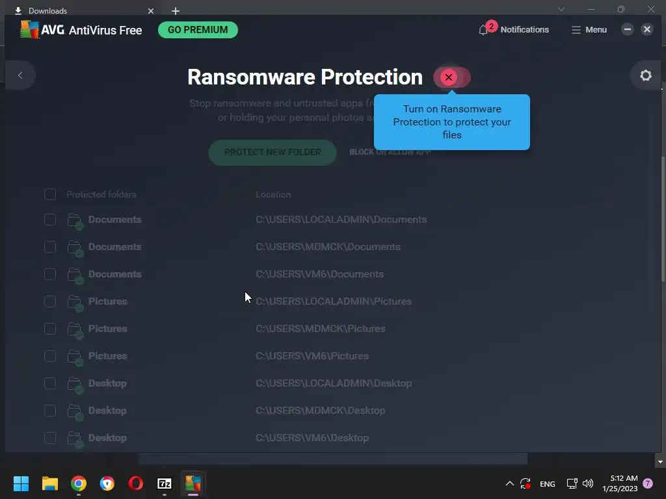
Task: Show hidden system tray icons
Action: [510, 483]
